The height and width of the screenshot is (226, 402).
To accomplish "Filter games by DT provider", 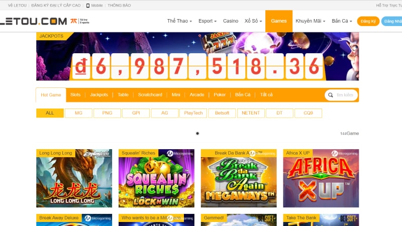I will 279,113.
